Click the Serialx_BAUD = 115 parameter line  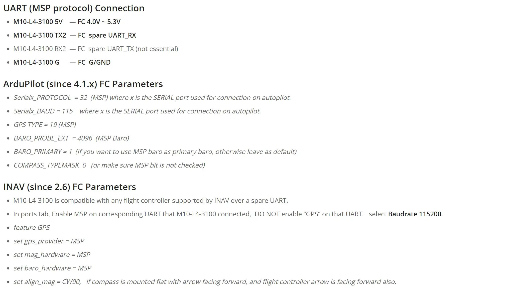[x=137, y=111]
